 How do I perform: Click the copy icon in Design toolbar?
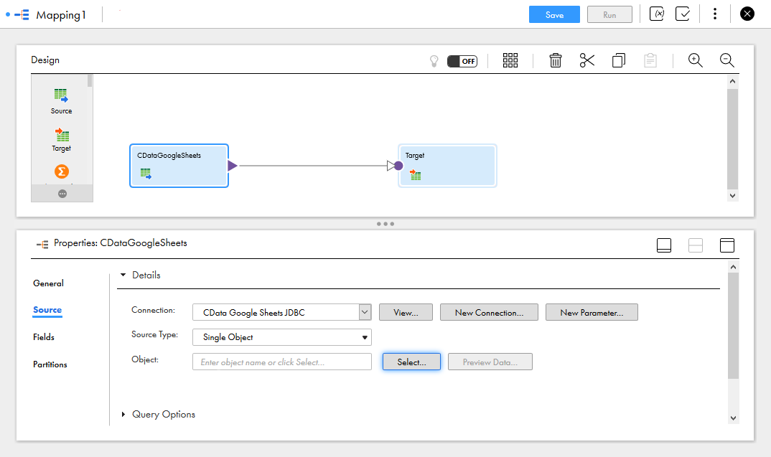pos(618,61)
